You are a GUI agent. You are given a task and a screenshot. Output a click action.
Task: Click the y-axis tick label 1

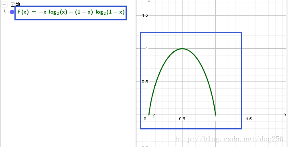147,48
